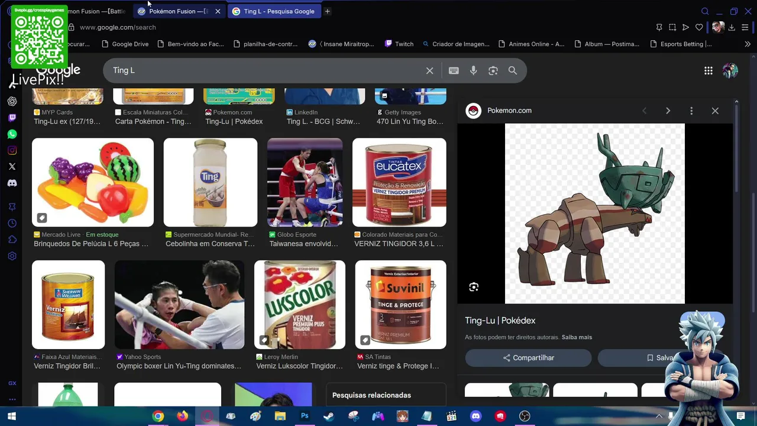Click the player play icon in toolbar
Viewport: 757px width, 426px height.
[x=685, y=27]
